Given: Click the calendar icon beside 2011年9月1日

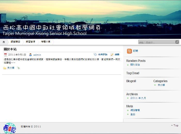Looking at the screenshot, I should [5, 55].
